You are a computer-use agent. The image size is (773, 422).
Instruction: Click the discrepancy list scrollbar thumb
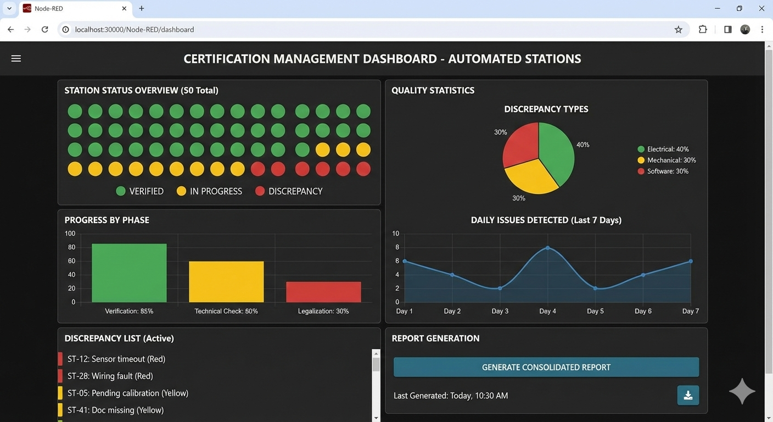pos(376,364)
